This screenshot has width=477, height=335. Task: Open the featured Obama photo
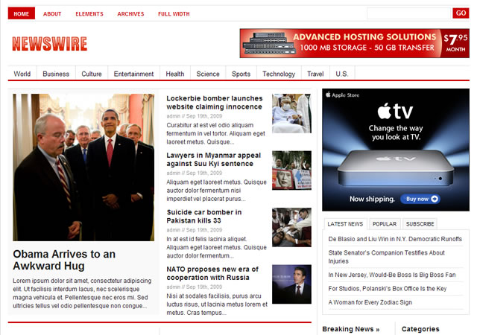coord(83,167)
